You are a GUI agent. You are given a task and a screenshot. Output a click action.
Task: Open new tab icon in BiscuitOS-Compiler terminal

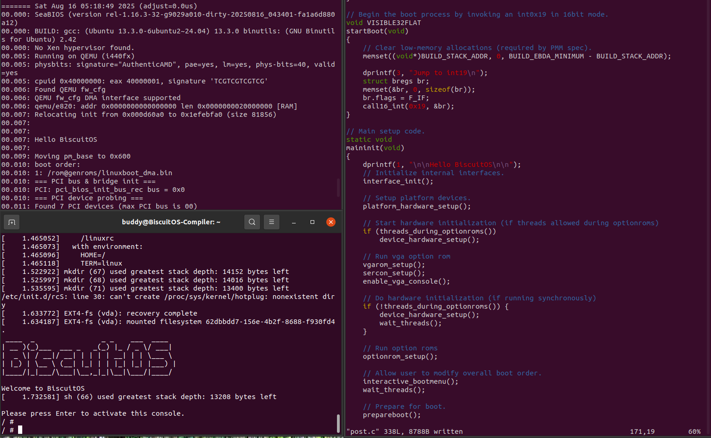(x=12, y=222)
